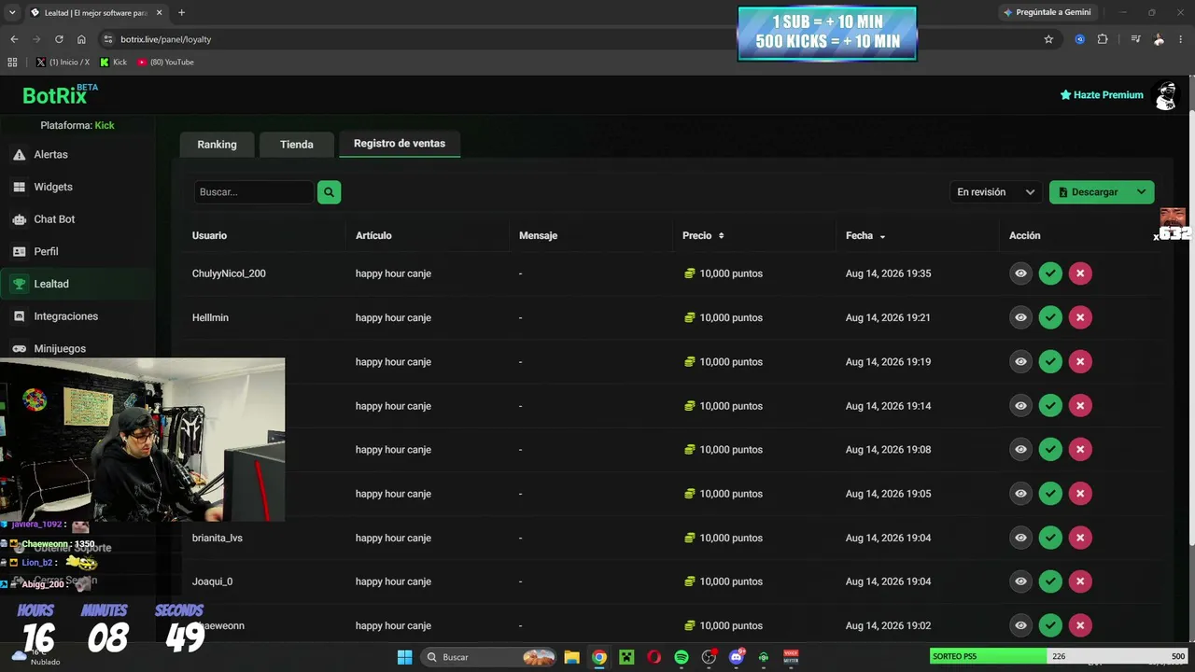
Task: Click the eye icon for the 19:19 sale
Action: pyautogui.click(x=1020, y=361)
